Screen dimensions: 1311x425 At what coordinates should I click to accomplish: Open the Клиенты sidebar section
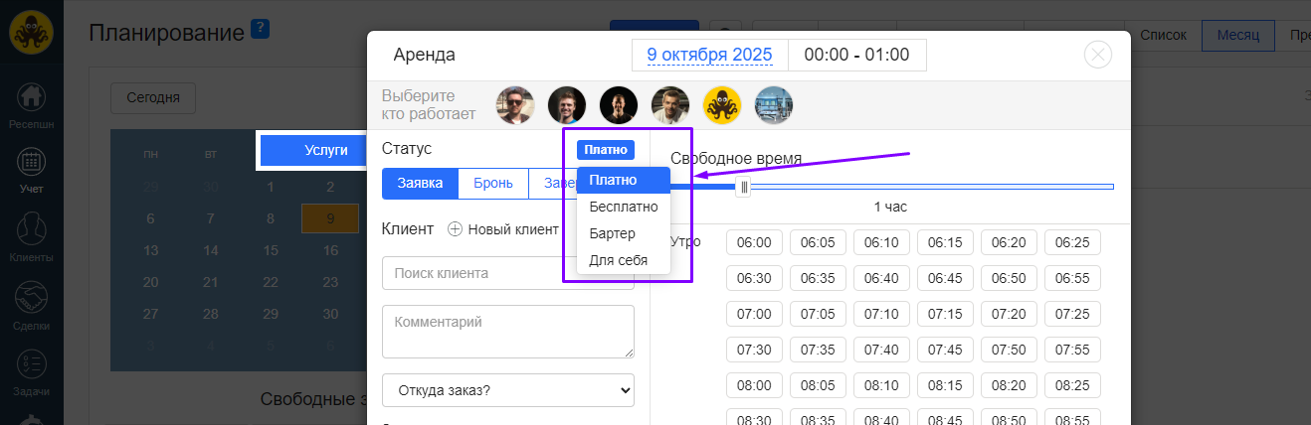pyautogui.click(x=31, y=238)
